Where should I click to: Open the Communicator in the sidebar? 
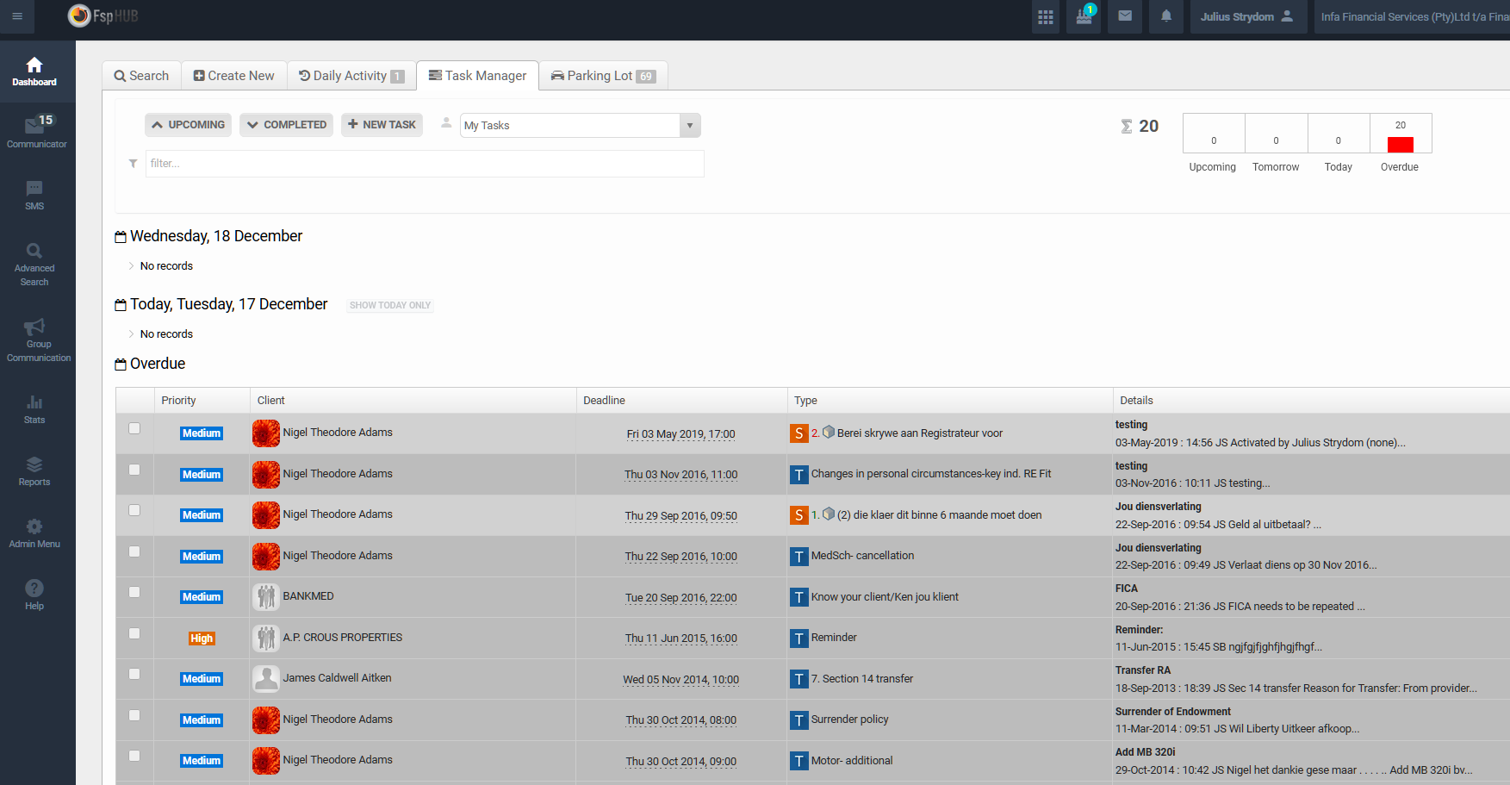(37, 132)
